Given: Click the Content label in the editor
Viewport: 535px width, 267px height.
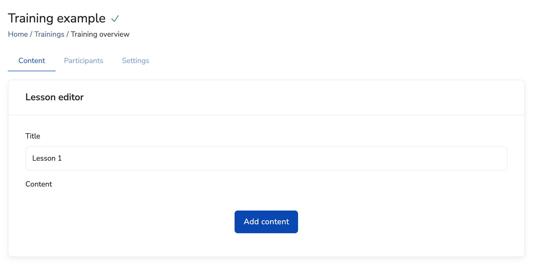Looking at the screenshot, I should tap(39, 184).
